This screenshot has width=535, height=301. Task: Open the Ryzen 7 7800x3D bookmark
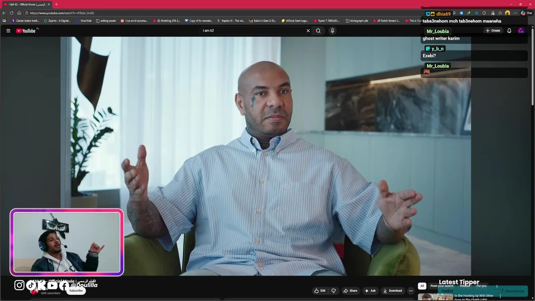click(327, 20)
